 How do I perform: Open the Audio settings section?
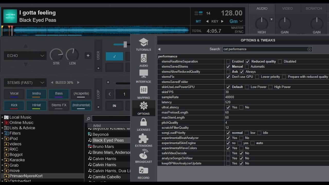(143, 60)
